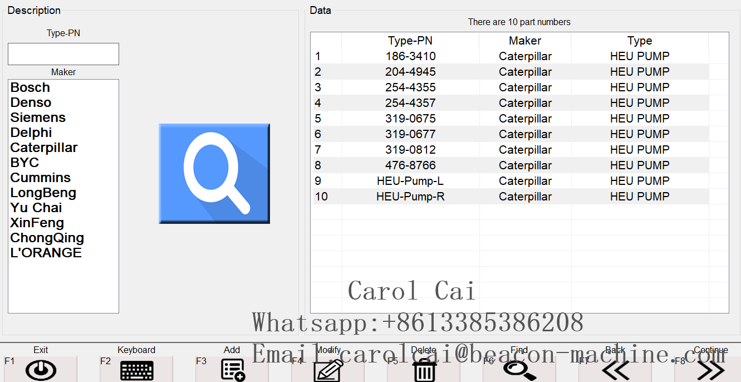This screenshot has width=741, height=382.
Task: Click Caterpillar maker cell in row 9
Action: [x=525, y=181]
